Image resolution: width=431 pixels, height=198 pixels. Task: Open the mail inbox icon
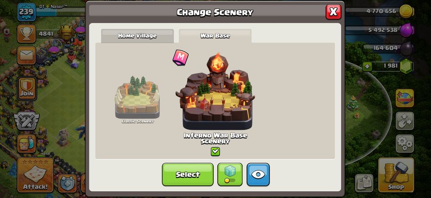tap(26, 55)
